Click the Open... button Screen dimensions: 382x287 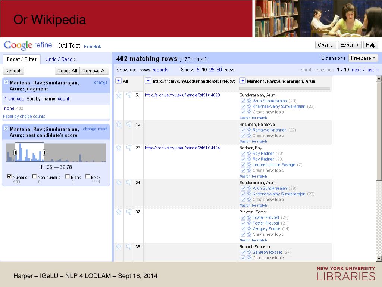pyautogui.click(x=326, y=45)
